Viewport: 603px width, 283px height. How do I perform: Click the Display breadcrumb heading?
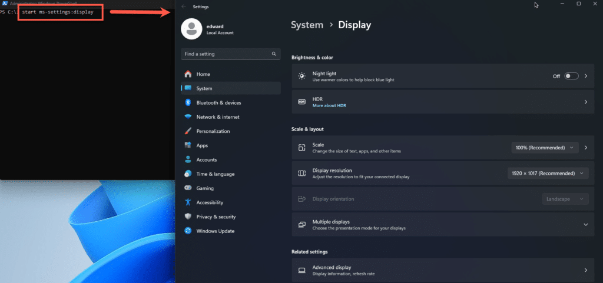354,25
